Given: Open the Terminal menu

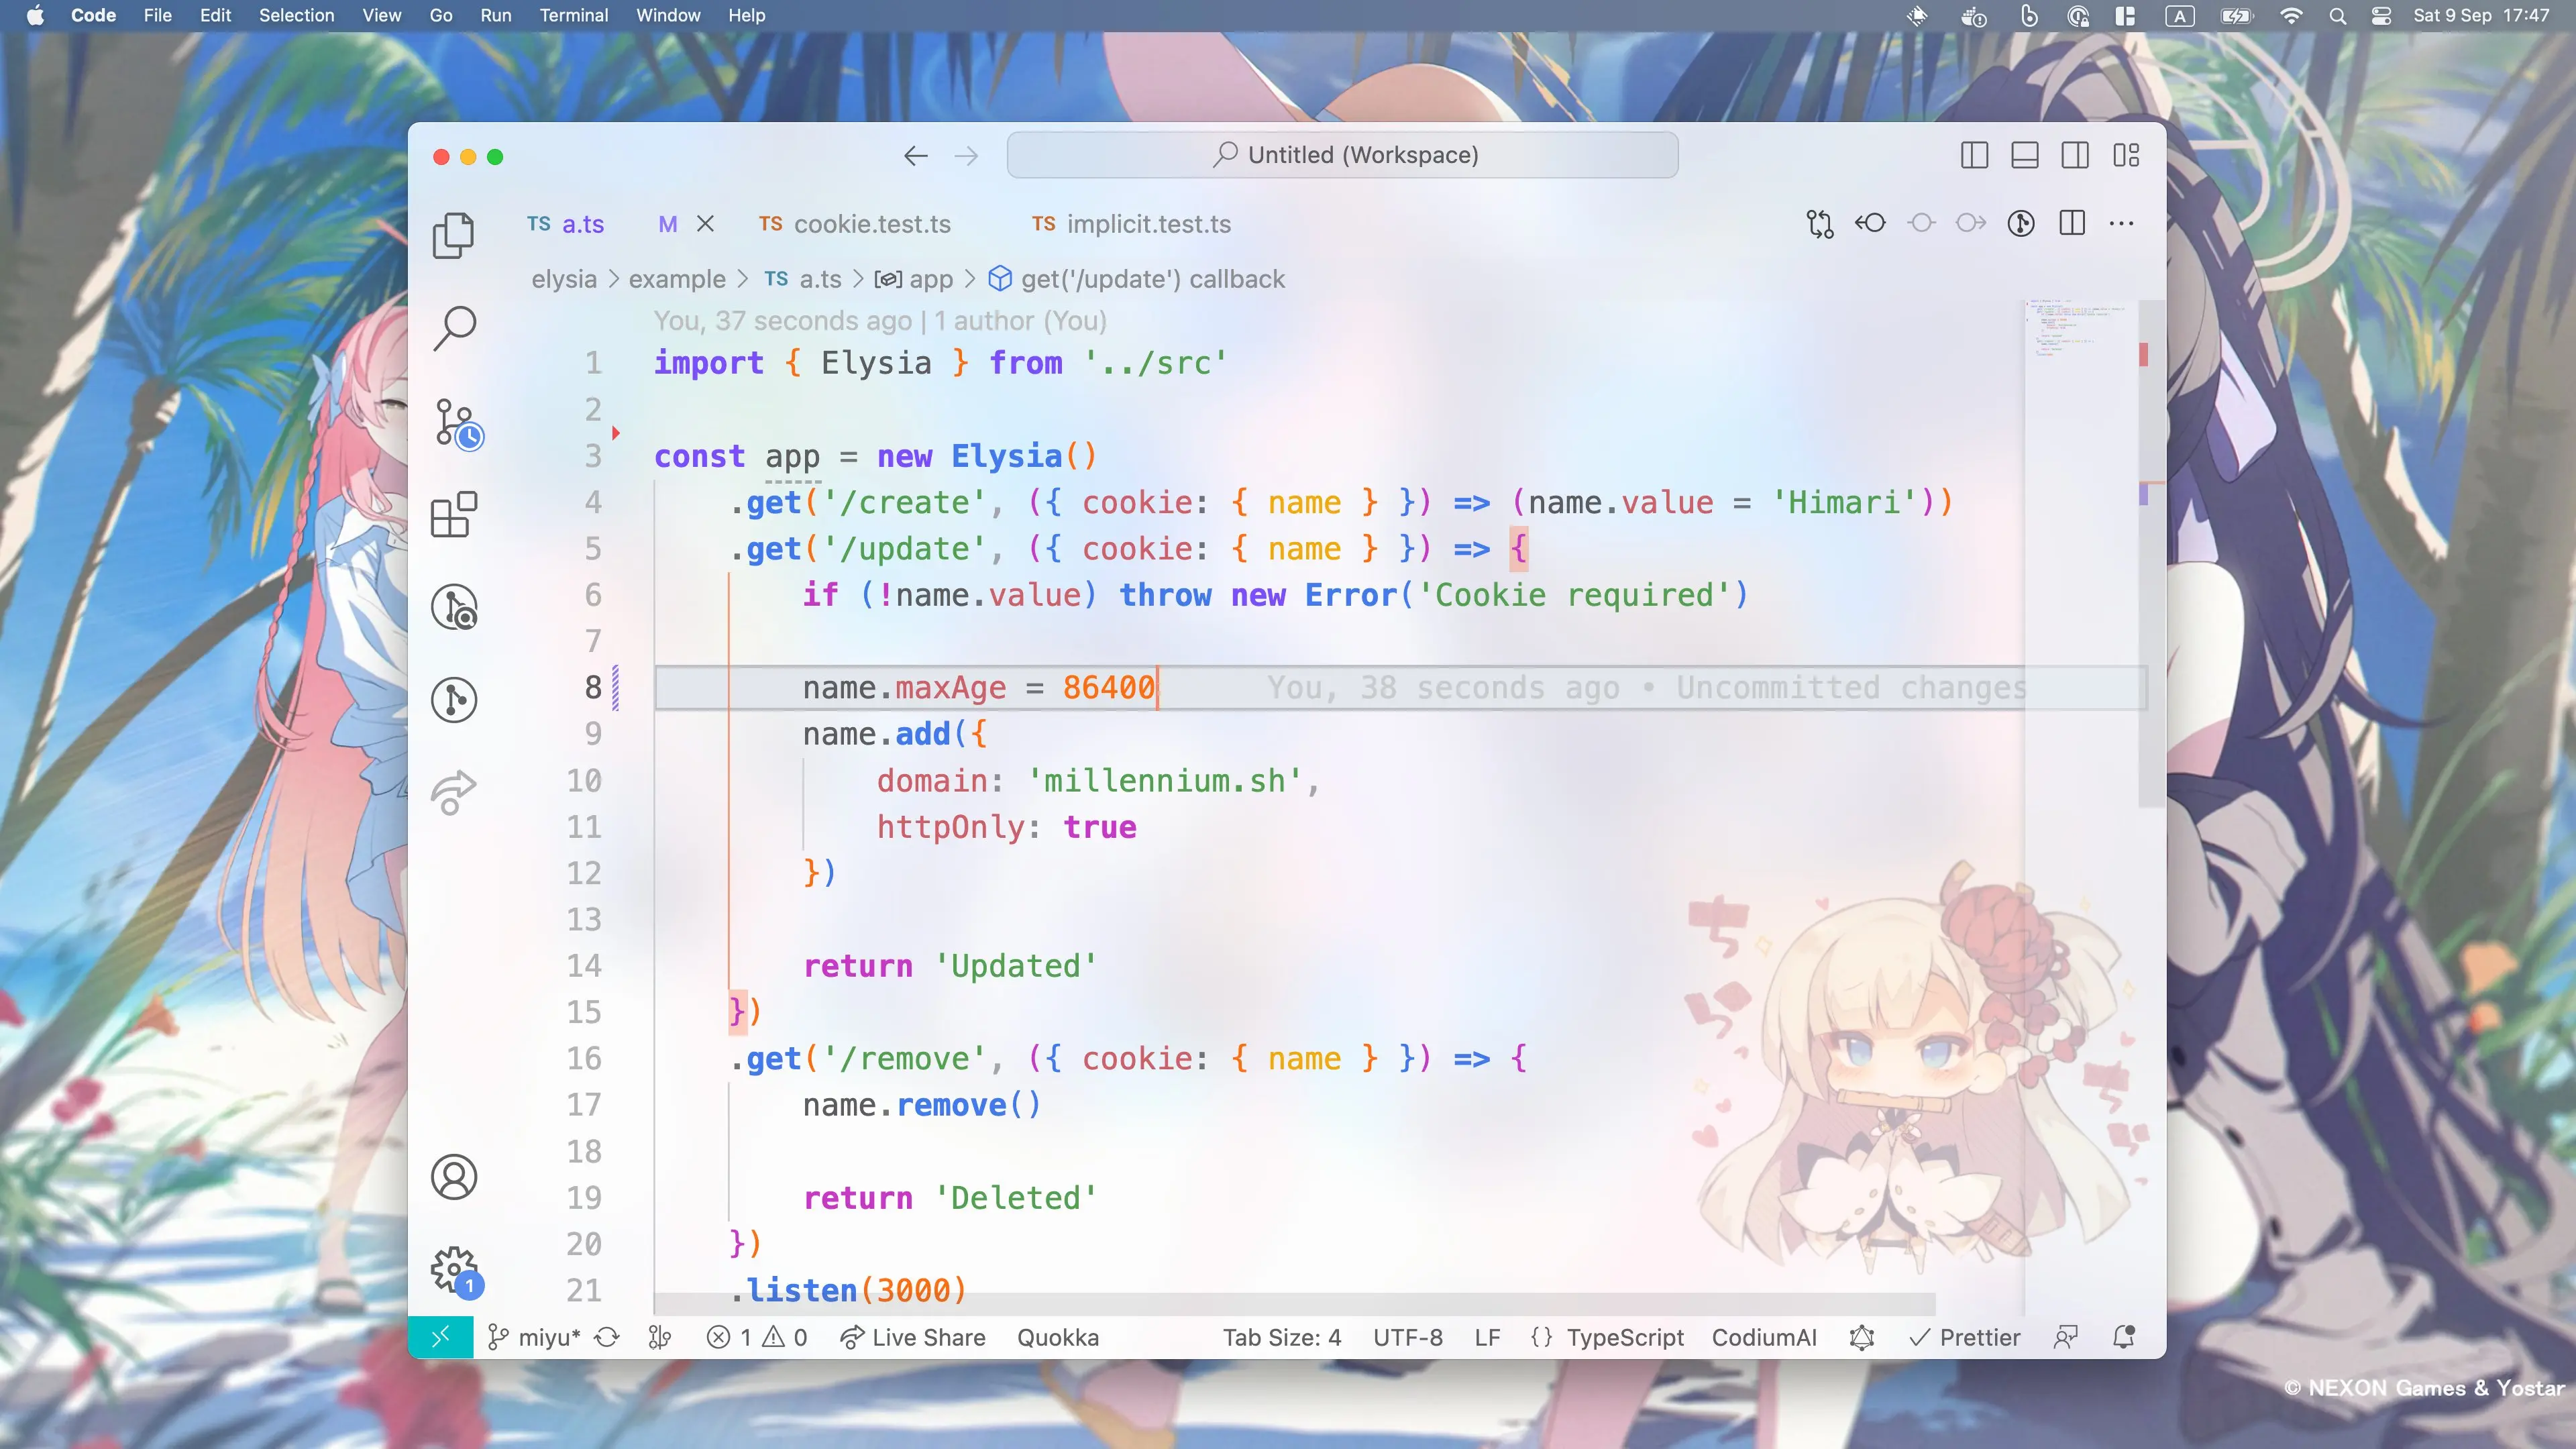Looking at the screenshot, I should click(x=573, y=15).
